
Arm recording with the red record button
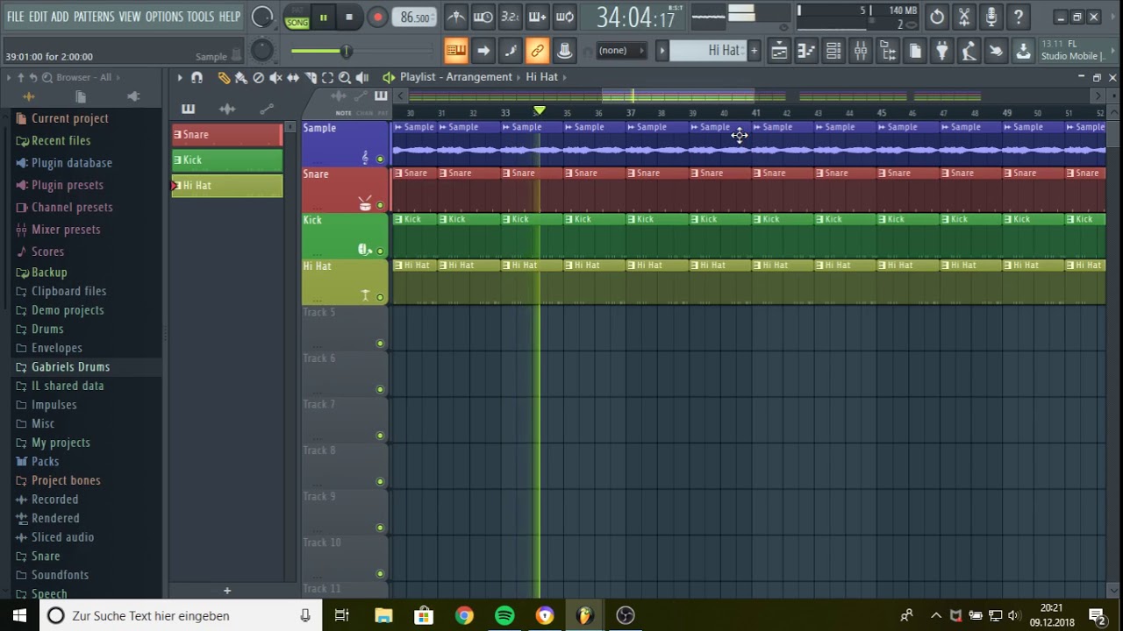pyautogui.click(x=377, y=17)
